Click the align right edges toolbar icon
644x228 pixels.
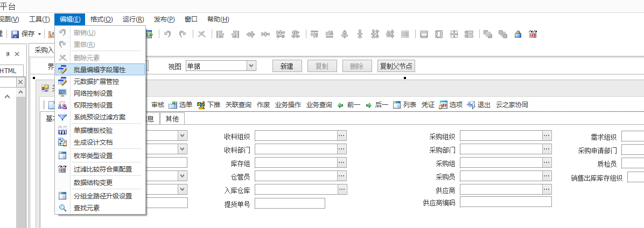[235, 34]
